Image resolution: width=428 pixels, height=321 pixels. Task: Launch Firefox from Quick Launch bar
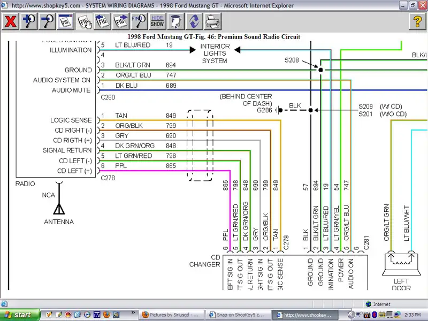point(106,315)
